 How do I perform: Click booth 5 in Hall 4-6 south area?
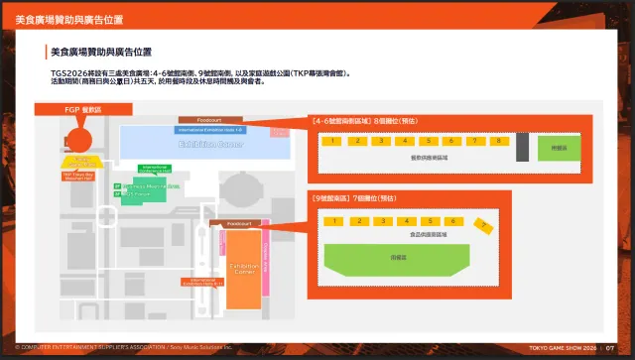(429, 141)
